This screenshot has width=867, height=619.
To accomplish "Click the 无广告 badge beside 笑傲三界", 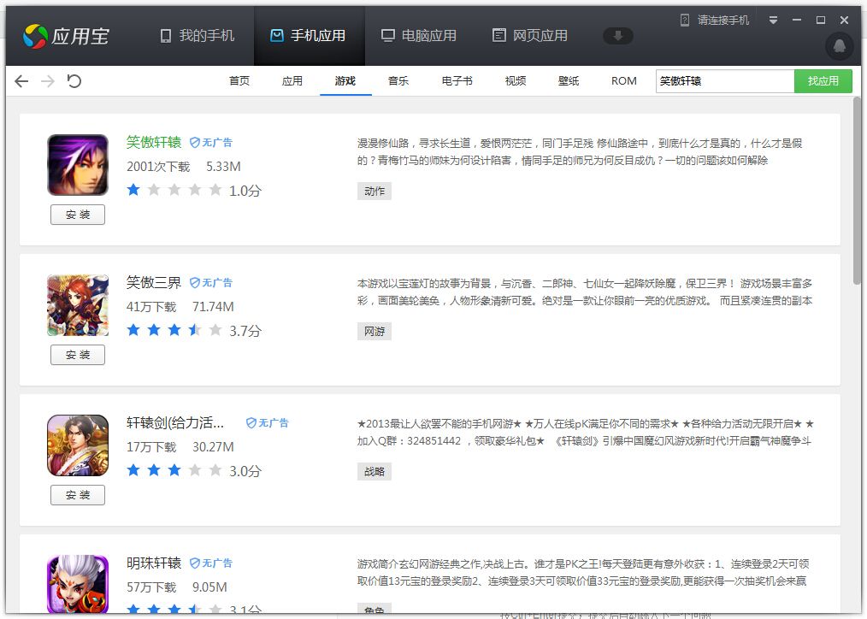I will pyautogui.click(x=210, y=283).
